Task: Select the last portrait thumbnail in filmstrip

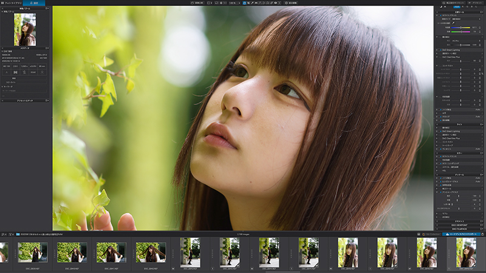Action: point(466,252)
